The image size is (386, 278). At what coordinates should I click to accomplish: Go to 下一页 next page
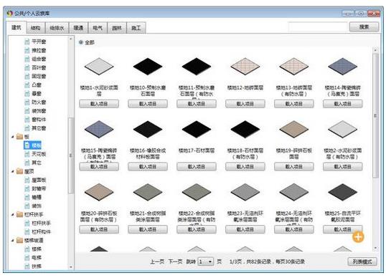175,262
